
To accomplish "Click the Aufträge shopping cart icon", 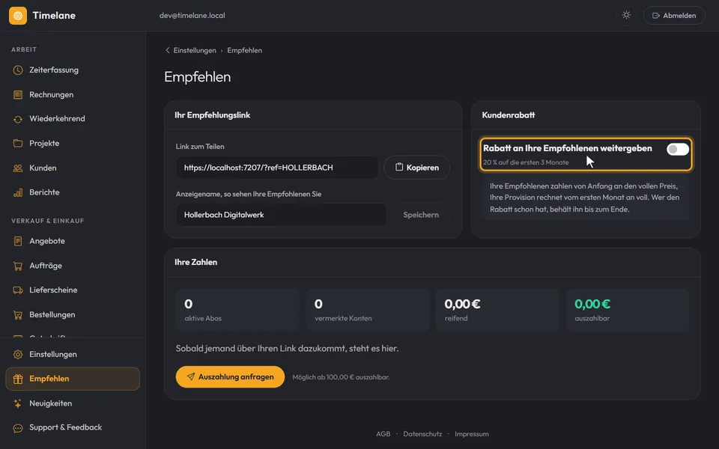I will 18,266.
